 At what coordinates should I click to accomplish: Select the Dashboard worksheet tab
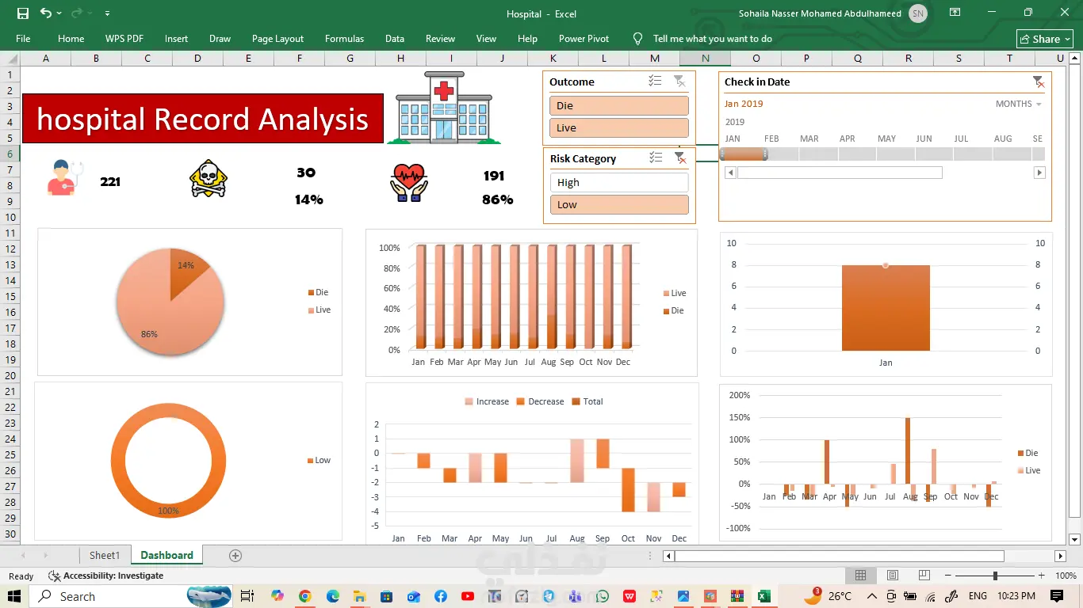[x=166, y=555]
